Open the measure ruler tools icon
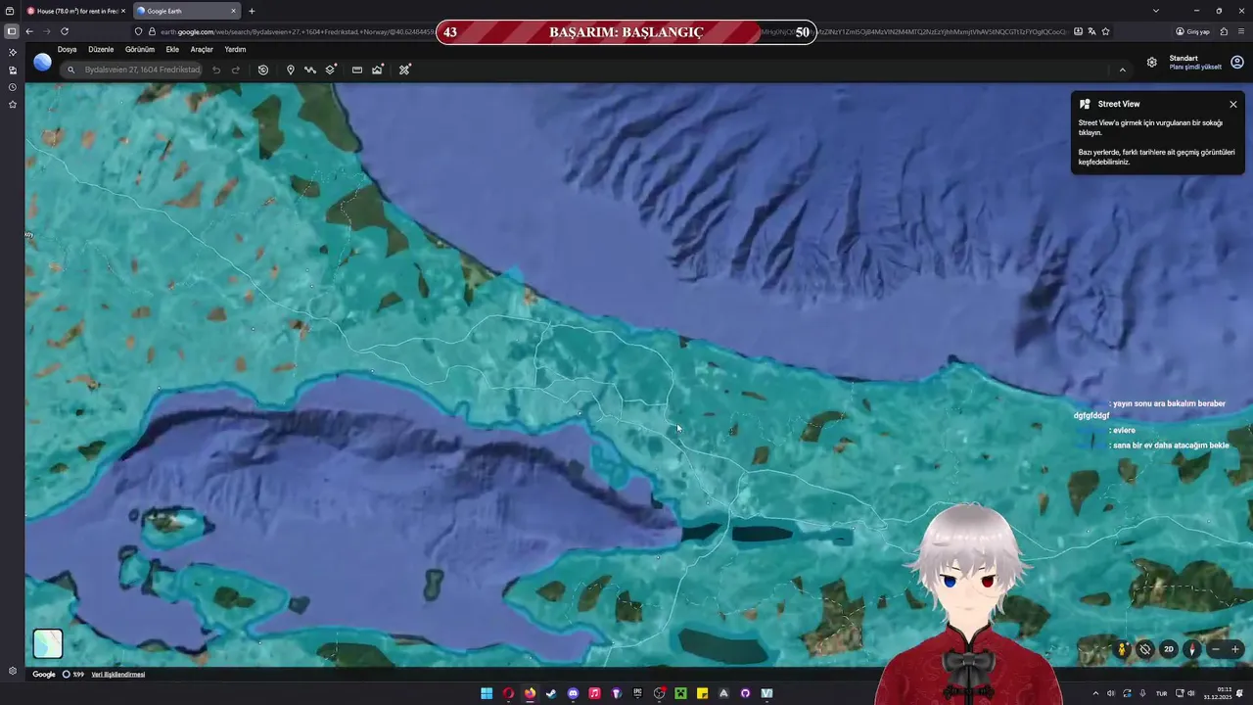Viewport: 1253px width, 705px height. [x=404, y=70]
